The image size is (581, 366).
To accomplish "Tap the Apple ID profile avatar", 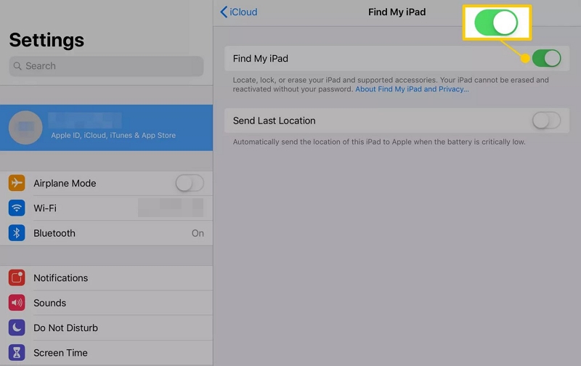I will (25, 127).
